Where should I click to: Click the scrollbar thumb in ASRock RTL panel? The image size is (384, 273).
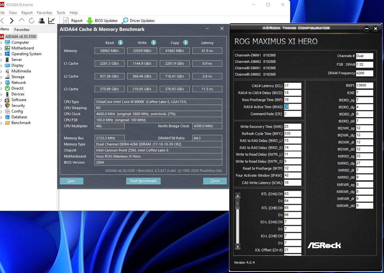pos(237,203)
